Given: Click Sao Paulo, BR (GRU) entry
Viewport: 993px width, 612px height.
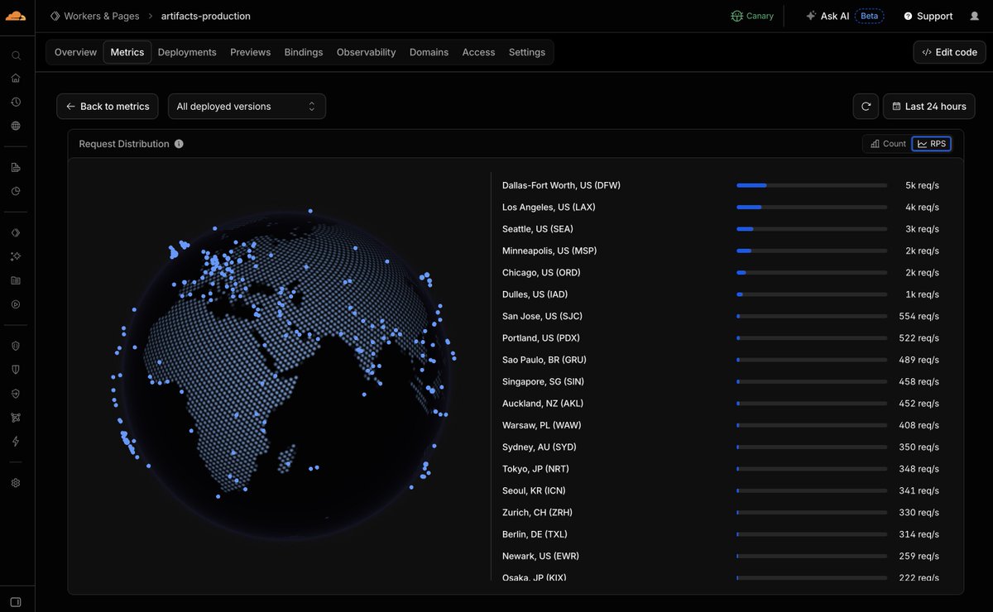Looking at the screenshot, I should pos(544,360).
